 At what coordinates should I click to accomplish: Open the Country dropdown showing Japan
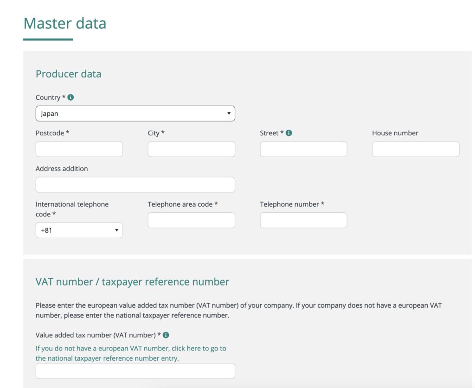point(135,114)
